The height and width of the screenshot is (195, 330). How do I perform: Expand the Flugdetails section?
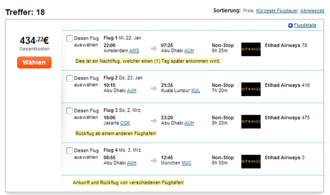click(305, 25)
